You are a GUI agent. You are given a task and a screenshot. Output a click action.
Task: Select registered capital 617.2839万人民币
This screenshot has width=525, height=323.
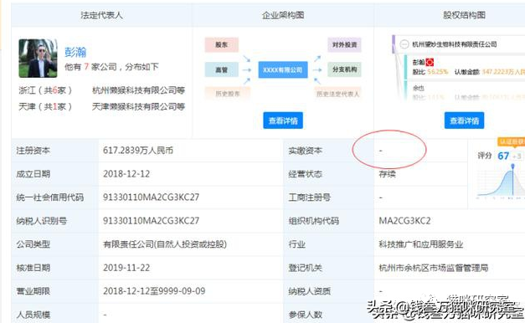click(x=138, y=151)
